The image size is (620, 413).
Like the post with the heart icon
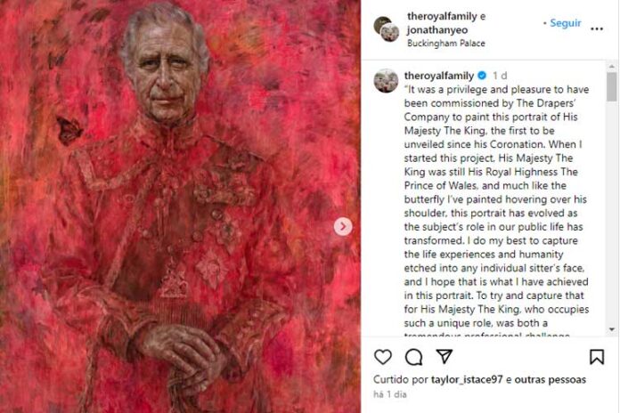(383, 357)
